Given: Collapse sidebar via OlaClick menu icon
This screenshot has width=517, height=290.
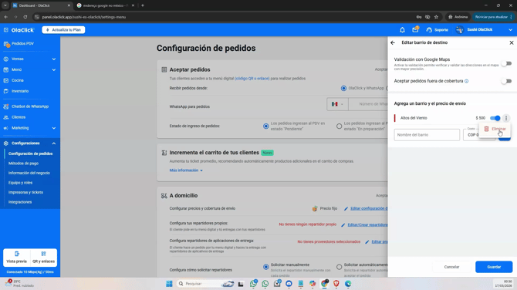Looking at the screenshot, I should 6,30.
